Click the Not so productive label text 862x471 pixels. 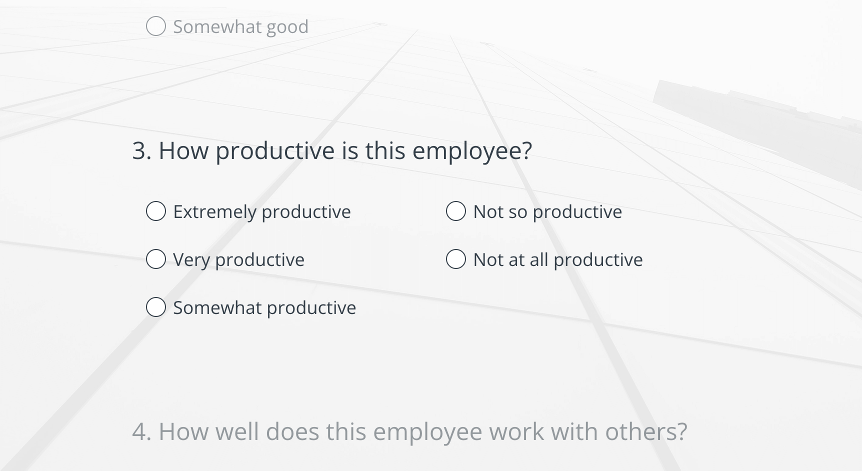point(547,211)
